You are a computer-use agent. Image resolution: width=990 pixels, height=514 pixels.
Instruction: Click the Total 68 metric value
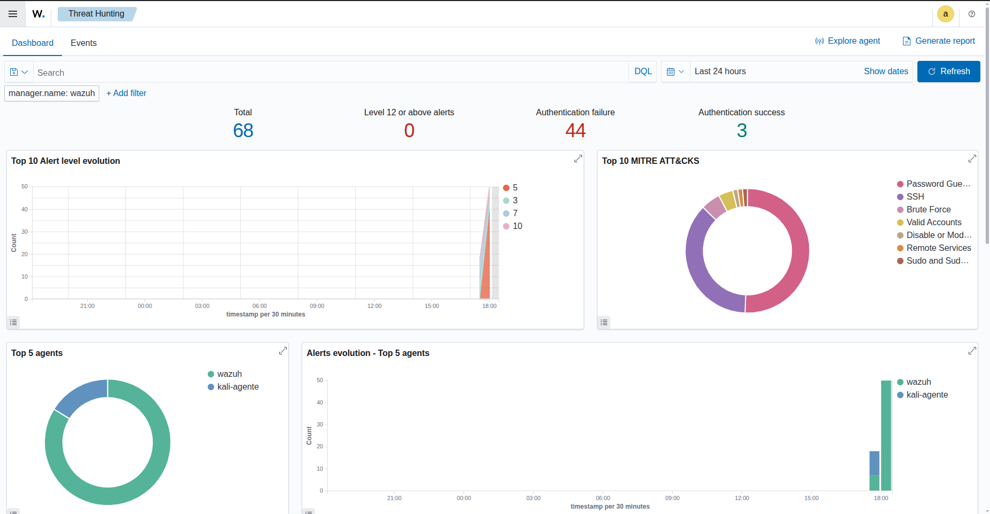pos(243,131)
